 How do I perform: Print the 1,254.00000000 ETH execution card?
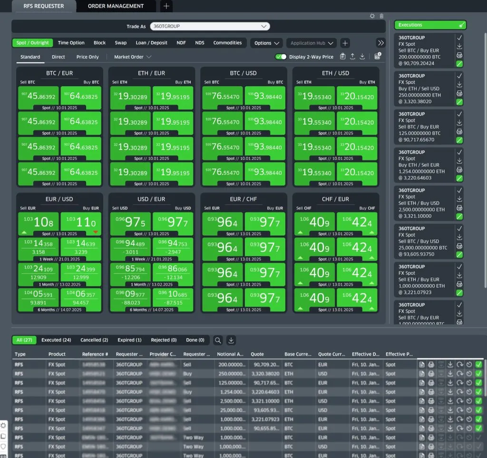(459, 170)
